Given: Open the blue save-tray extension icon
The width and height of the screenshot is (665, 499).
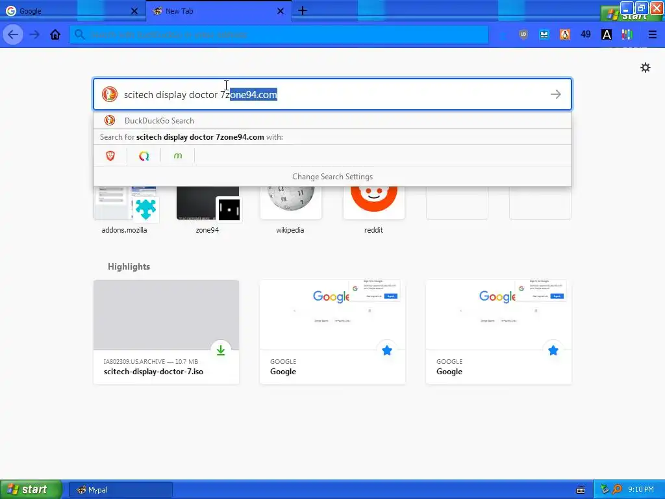Looking at the screenshot, I should coord(544,34).
